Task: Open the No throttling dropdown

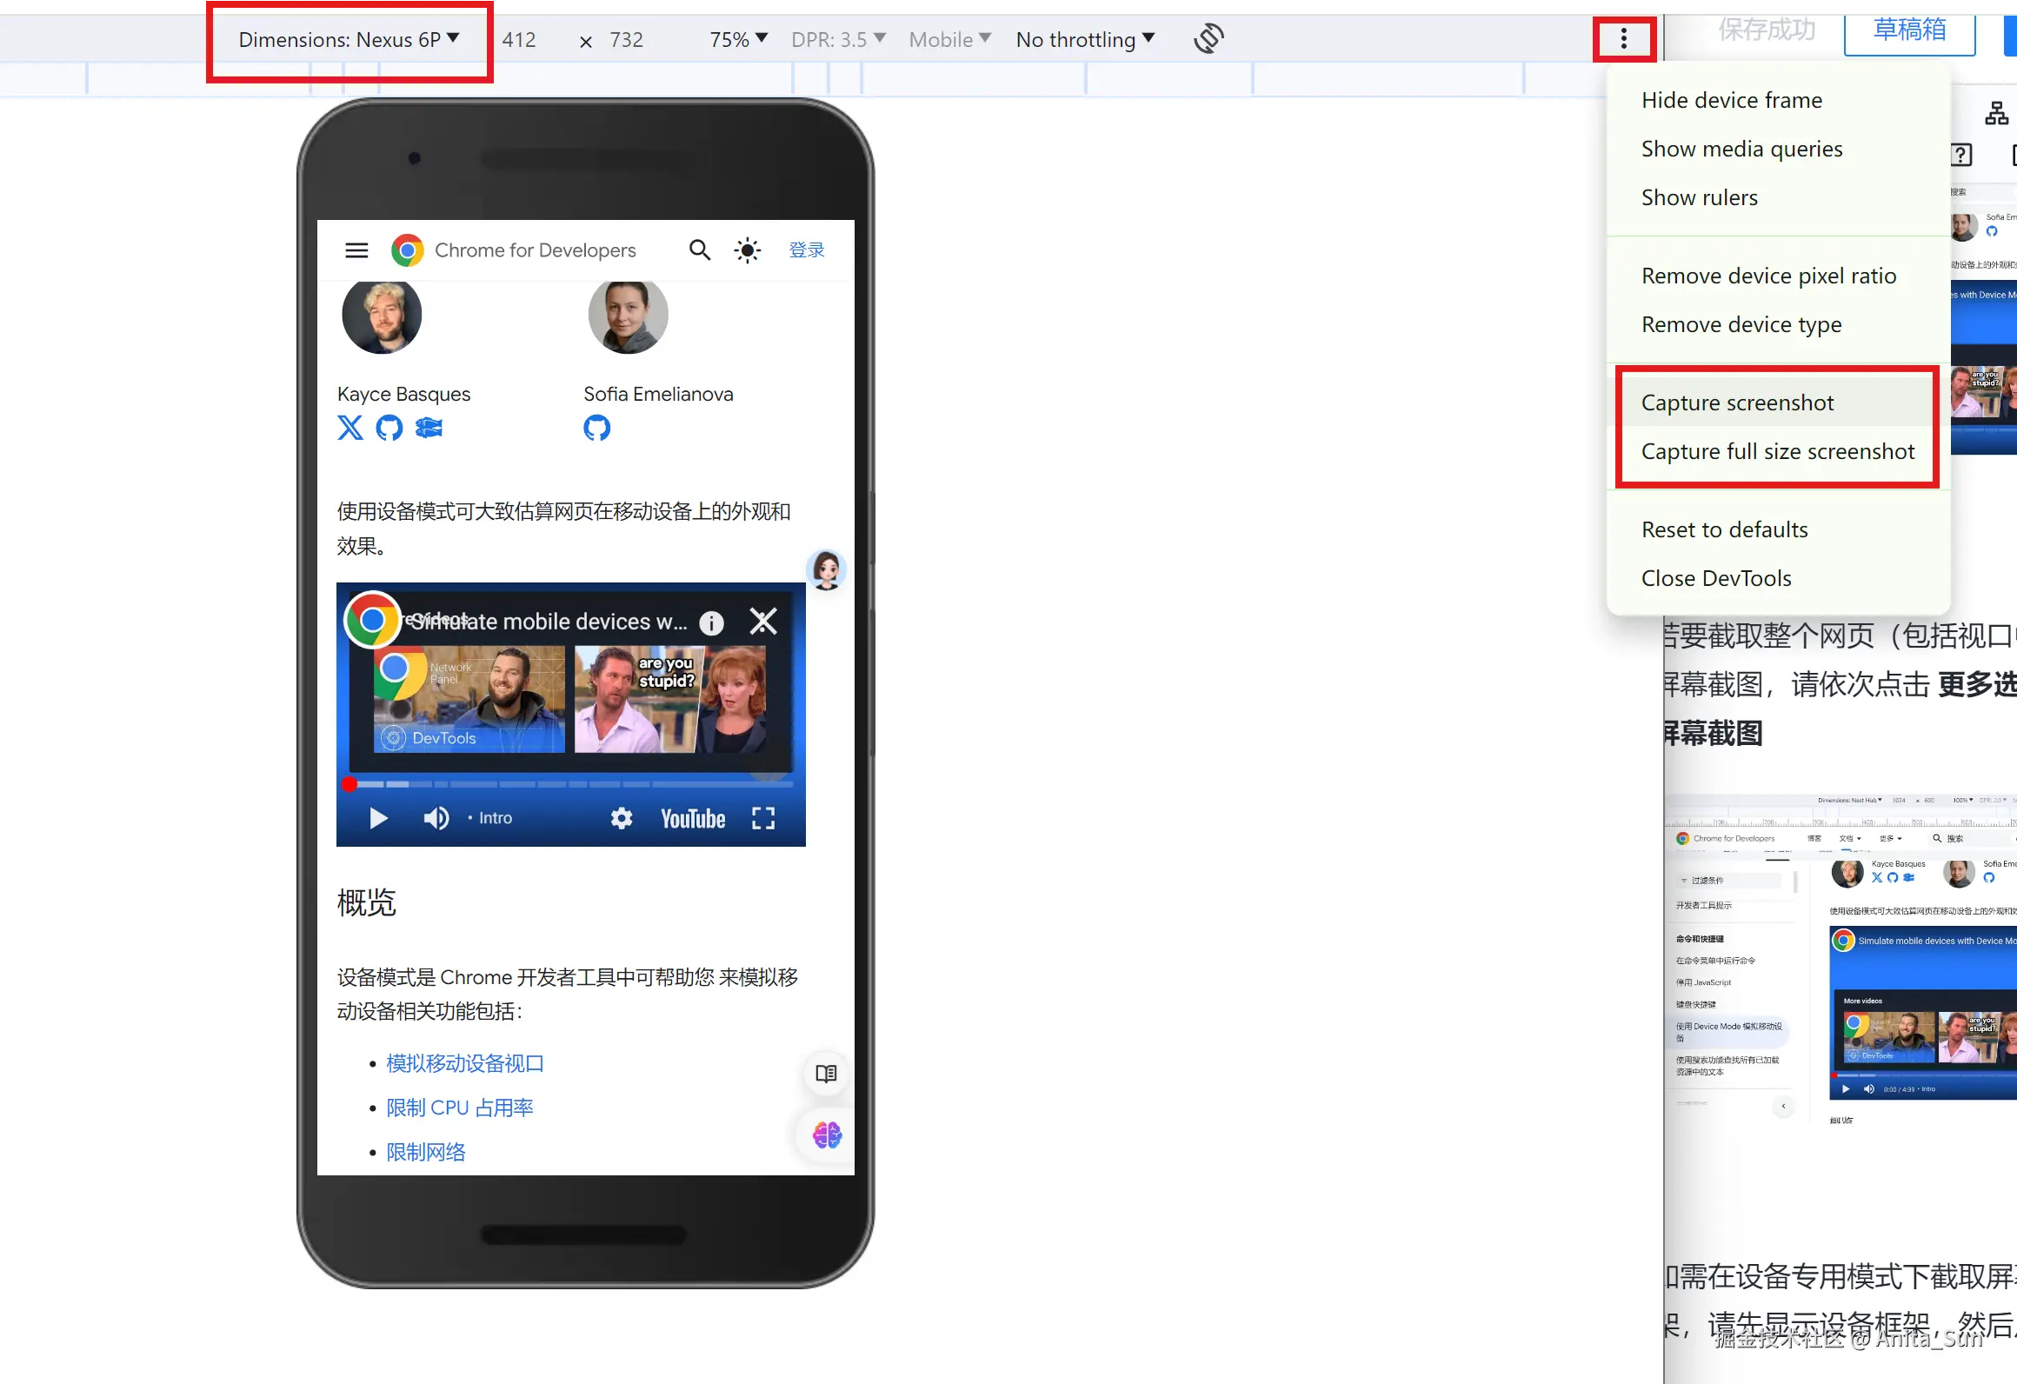Action: click(1085, 39)
